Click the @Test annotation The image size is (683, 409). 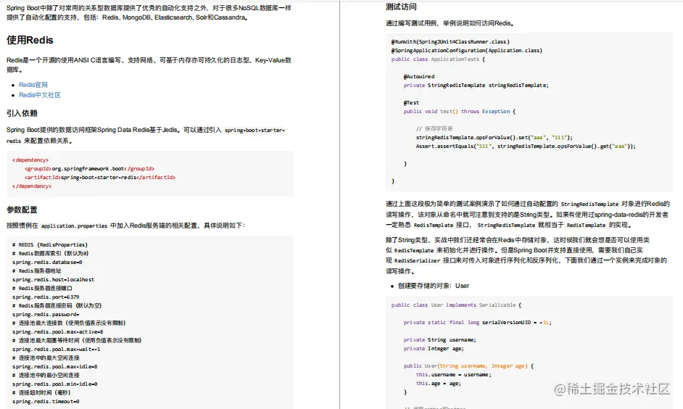411,103
